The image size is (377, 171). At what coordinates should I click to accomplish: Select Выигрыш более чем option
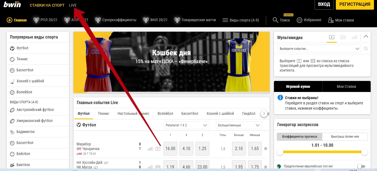coord(345,137)
